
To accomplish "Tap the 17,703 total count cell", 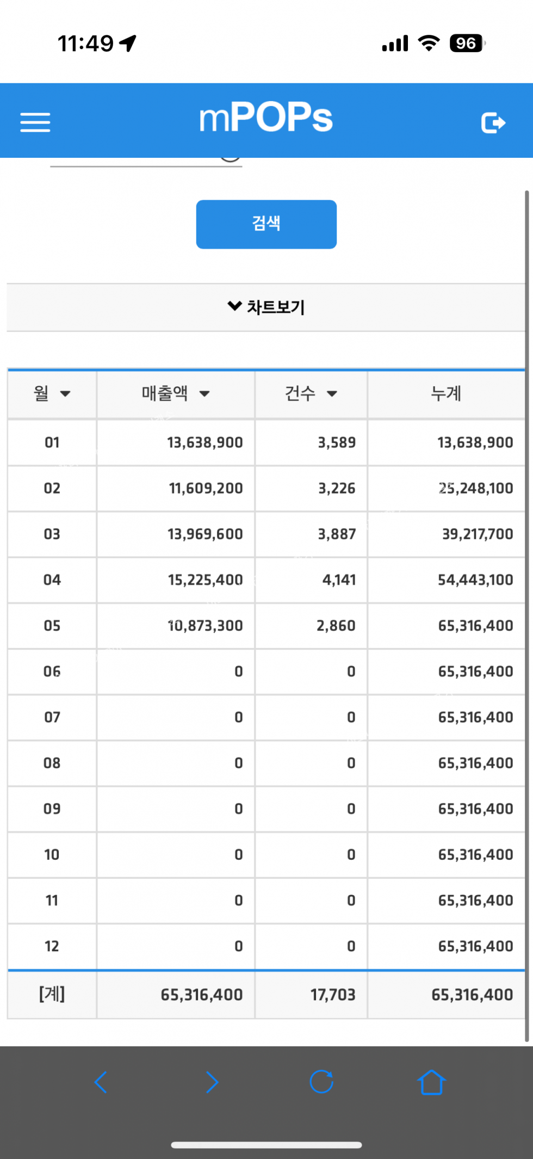I will point(332,995).
